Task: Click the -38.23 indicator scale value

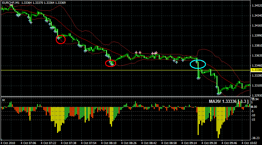Action: (256, 138)
